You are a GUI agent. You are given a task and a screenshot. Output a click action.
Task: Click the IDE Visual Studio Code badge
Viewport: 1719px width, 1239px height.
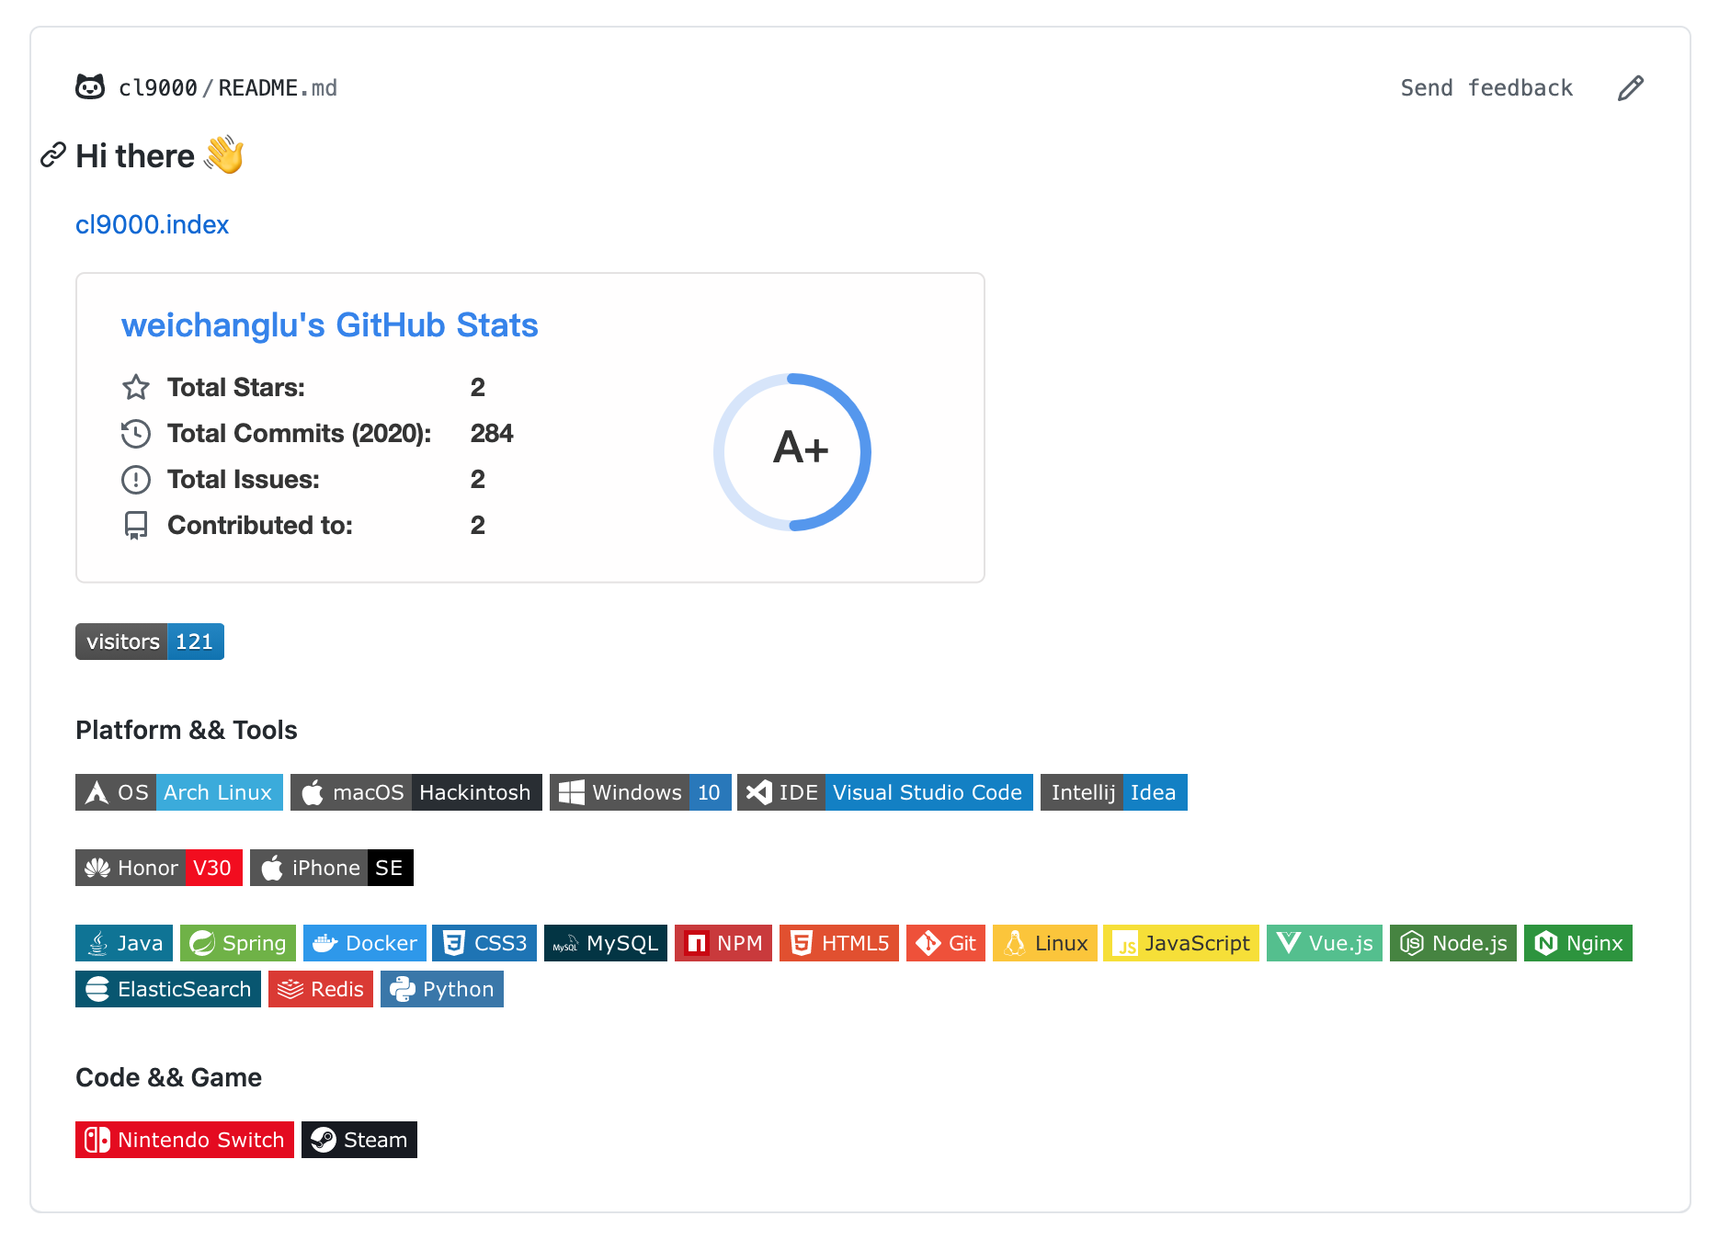click(x=885, y=792)
